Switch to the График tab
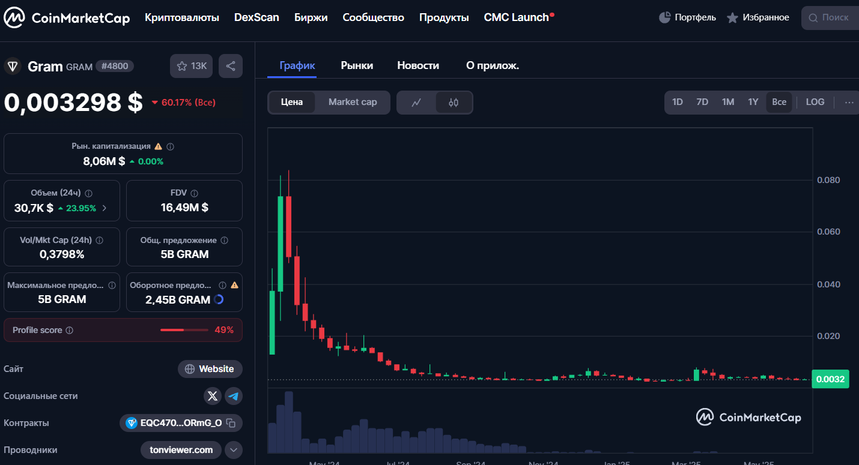859x465 pixels. tap(297, 65)
